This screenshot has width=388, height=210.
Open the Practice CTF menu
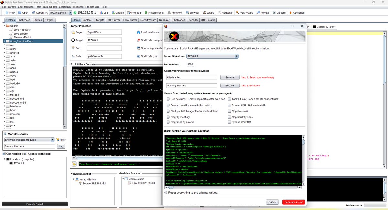(x=93, y=7)
